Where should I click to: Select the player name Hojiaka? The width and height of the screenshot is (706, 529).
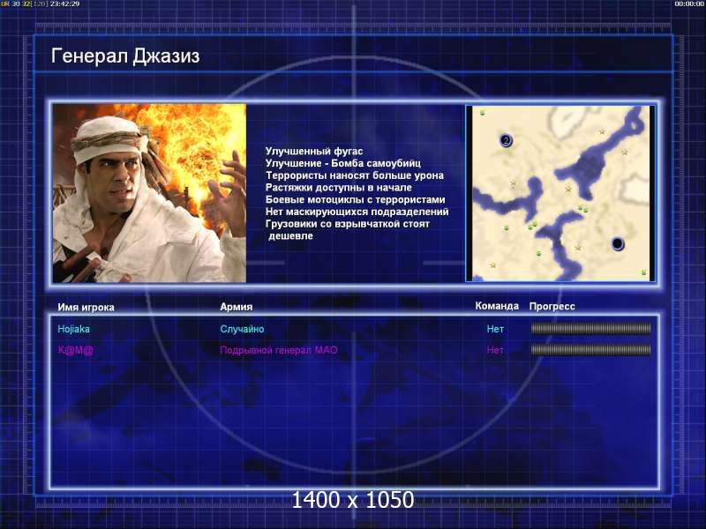click(x=74, y=329)
